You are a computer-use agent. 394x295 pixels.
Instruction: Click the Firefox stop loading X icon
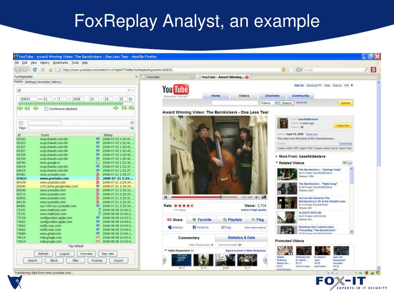click(x=43, y=70)
